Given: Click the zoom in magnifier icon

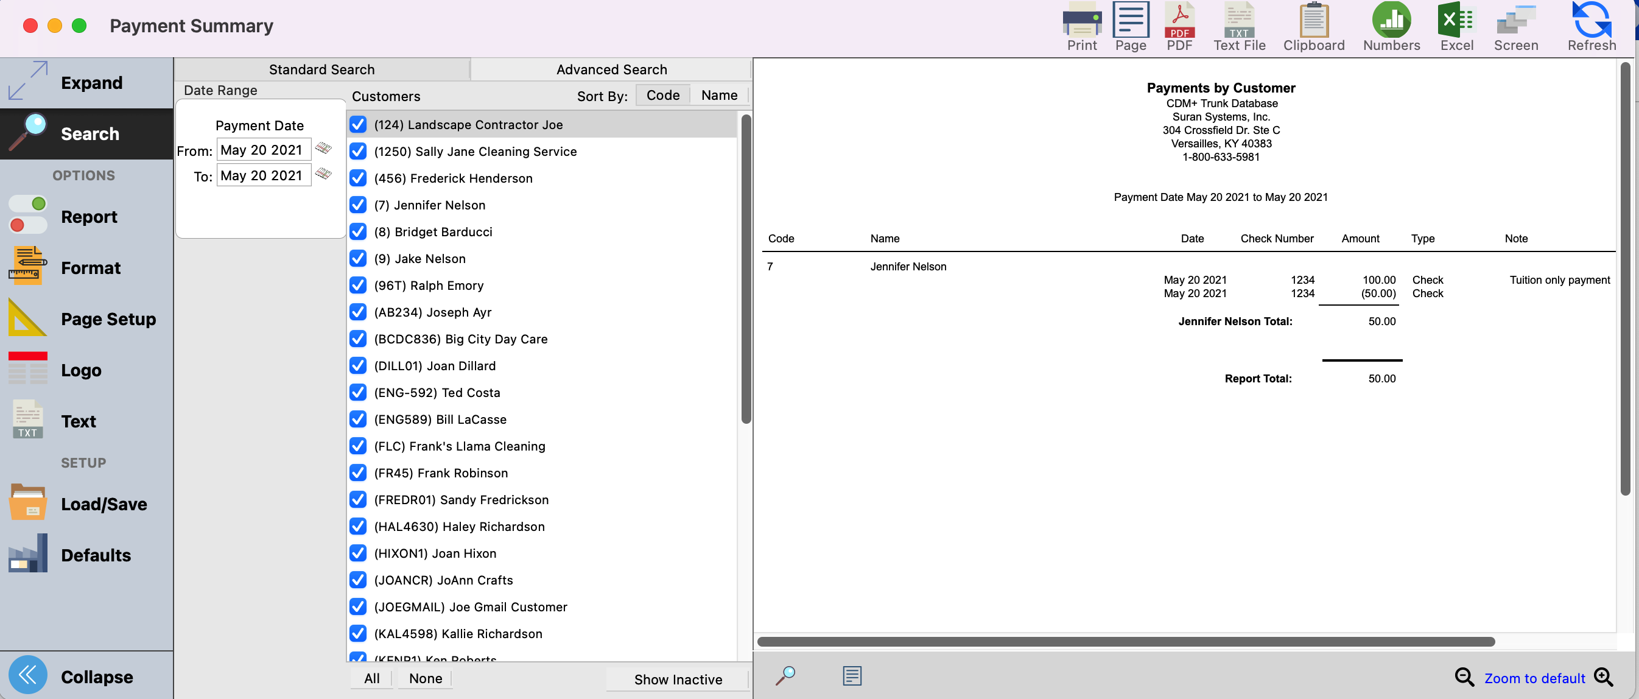Looking at the screenshot, I should pos(1603,677).
